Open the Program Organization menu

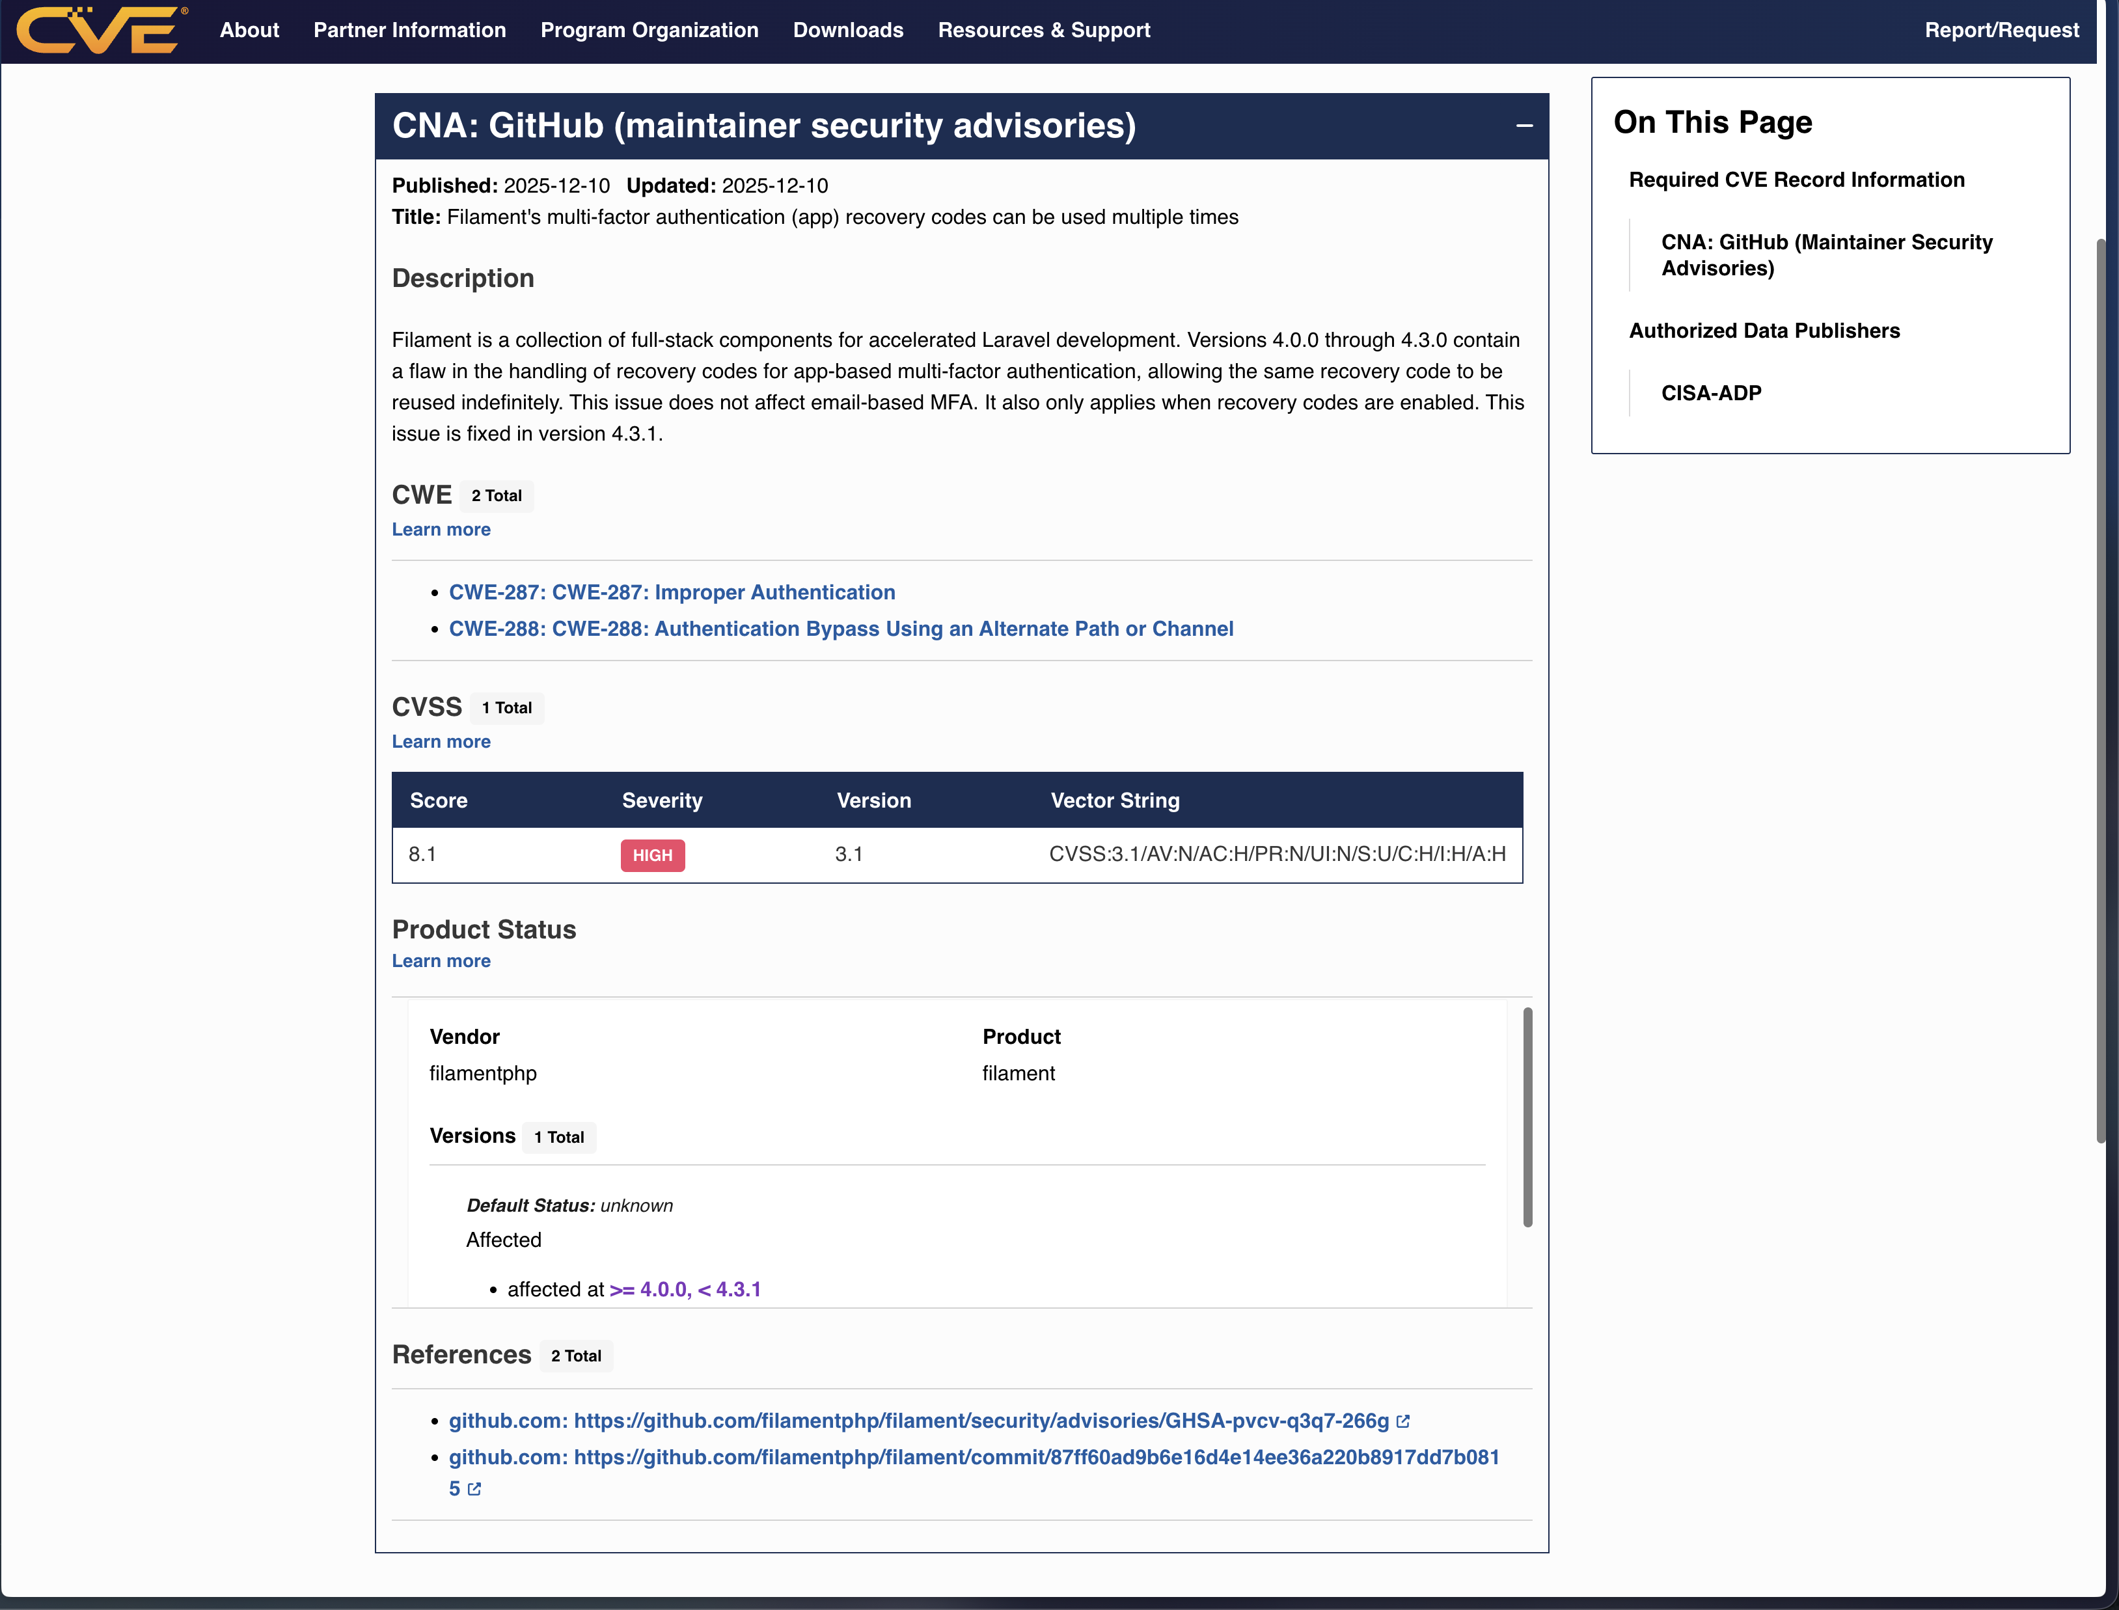pos(649,30)
